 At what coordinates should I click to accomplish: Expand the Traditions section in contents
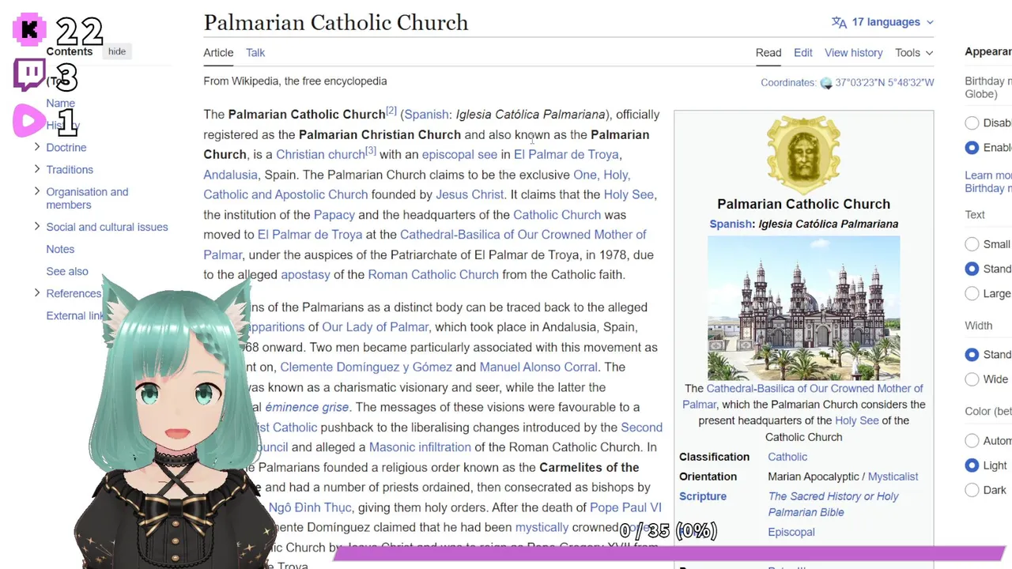pyautogui.click(x=37, y=169)
